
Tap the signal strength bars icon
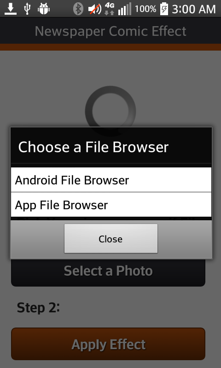(125, 9)
